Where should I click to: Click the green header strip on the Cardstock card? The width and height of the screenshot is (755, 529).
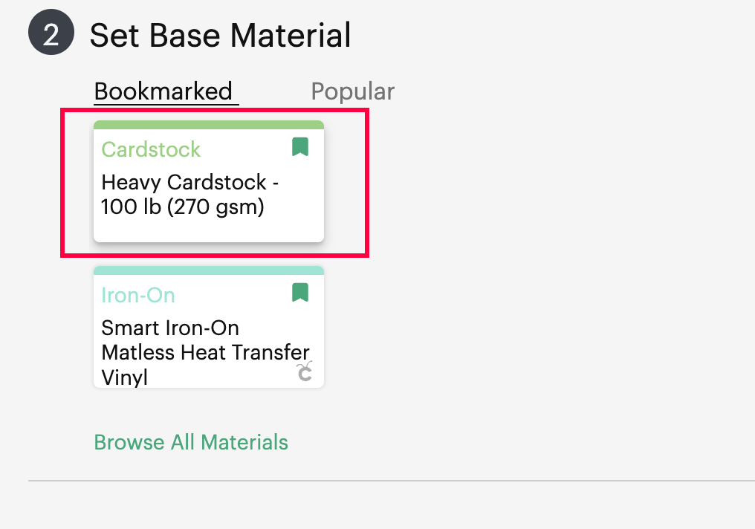tap(208, 123)
